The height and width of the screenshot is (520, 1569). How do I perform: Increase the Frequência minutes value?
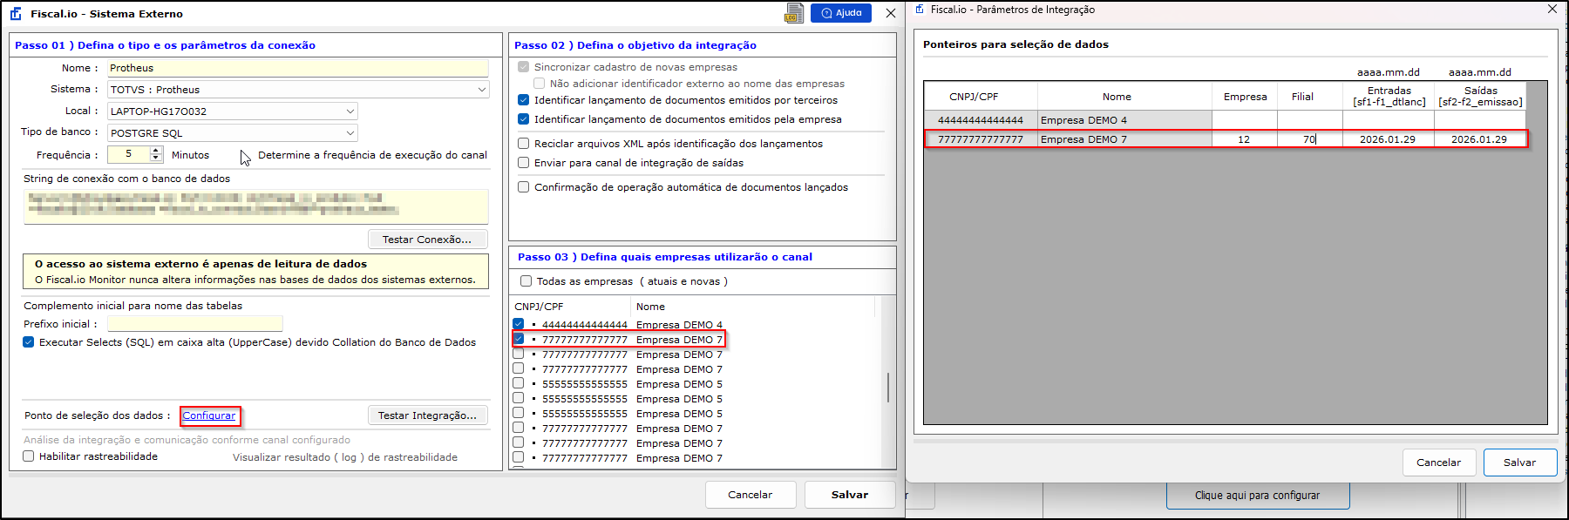156,151
